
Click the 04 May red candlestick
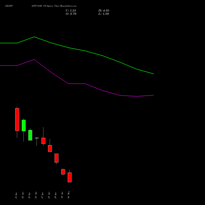(x=70, y=177)
